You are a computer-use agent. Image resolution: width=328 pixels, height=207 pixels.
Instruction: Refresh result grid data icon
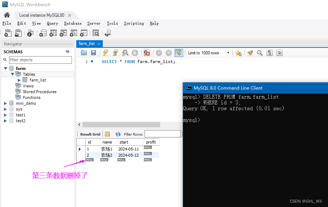coord(118,134)
